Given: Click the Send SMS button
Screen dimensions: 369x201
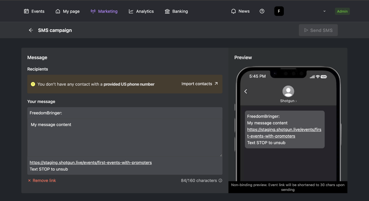Looking at the screenshot, I should (318, 30).
